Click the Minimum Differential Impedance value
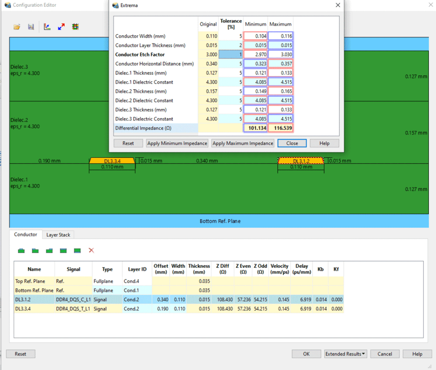Screen dimensions: 436x370 (255, 128)
